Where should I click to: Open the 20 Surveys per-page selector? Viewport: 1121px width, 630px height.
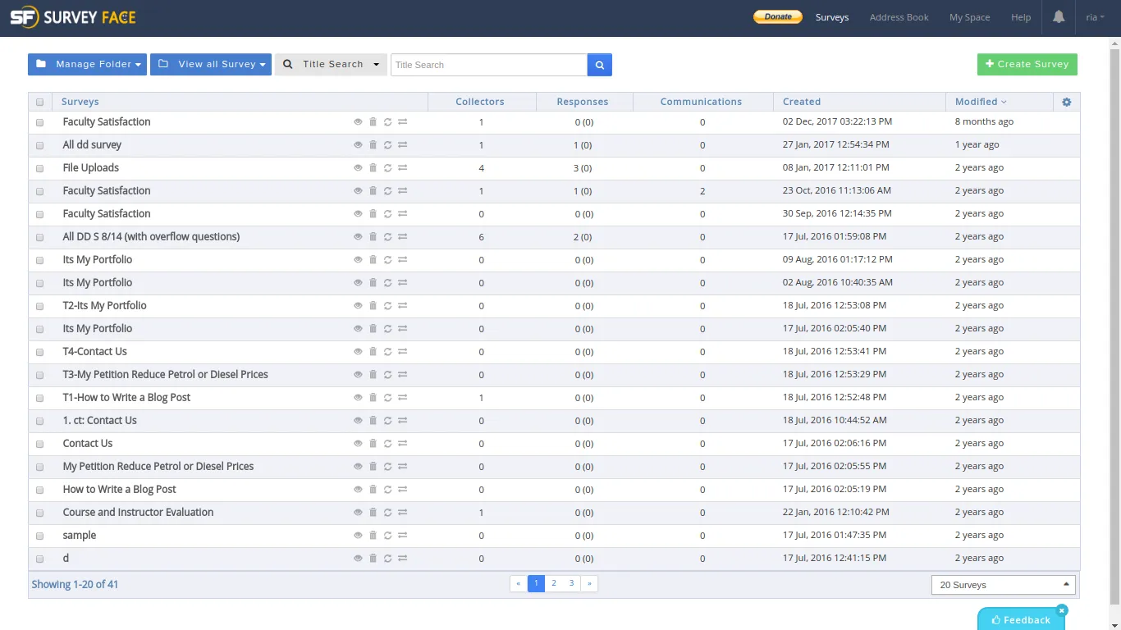pos(1002,584)
